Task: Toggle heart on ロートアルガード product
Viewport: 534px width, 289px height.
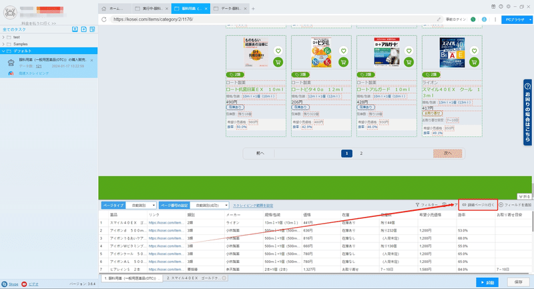Action: pyautogui.click(x=409, y=51)
